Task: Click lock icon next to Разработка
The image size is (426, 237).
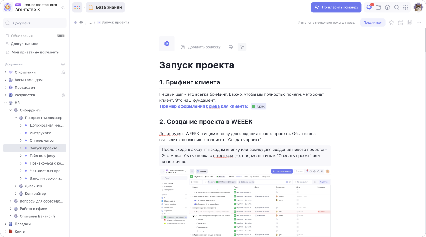Action: point(63,95)
